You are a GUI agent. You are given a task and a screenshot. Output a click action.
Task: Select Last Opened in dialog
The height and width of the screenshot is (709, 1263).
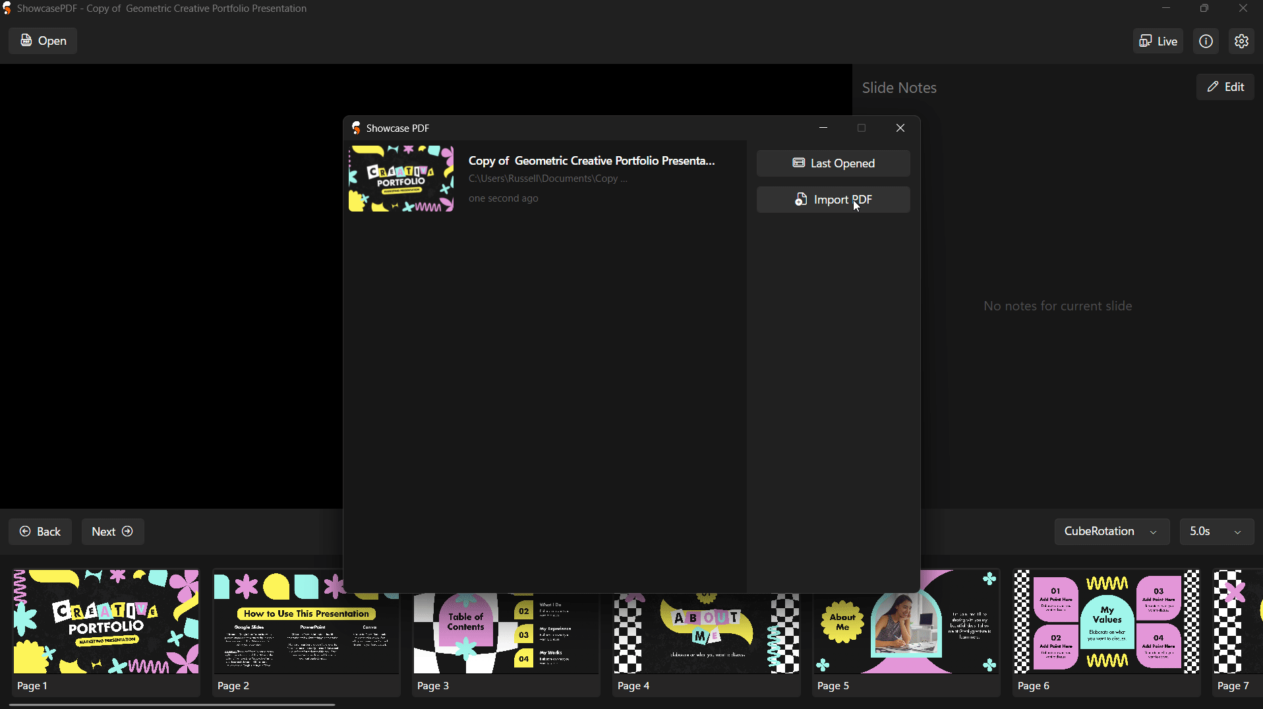point(833,163)
